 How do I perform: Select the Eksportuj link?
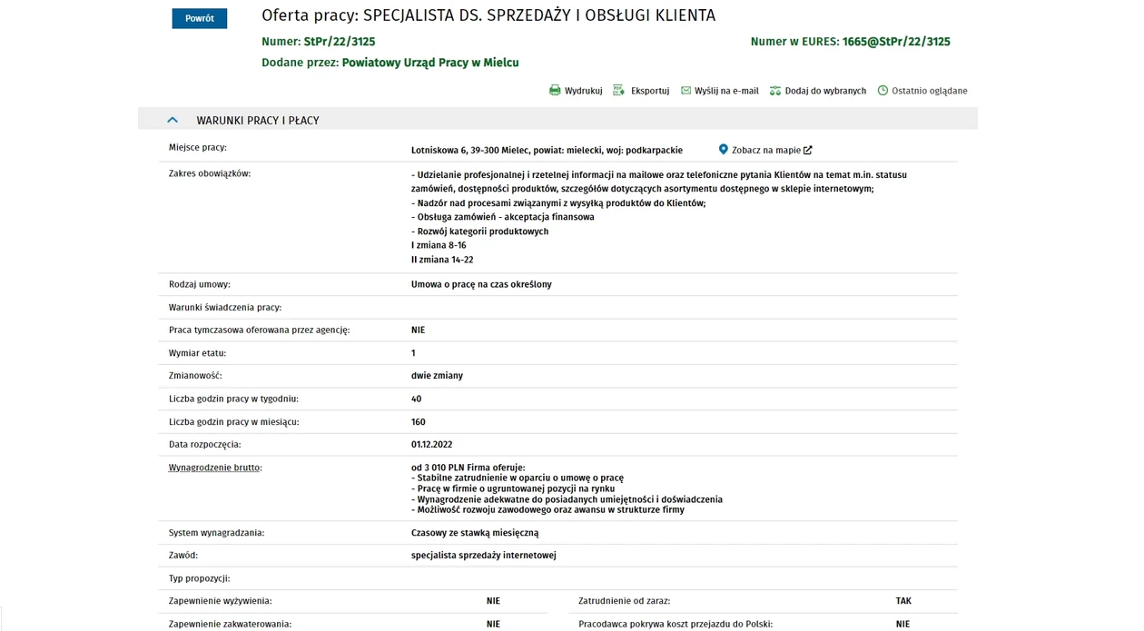(x=650, y=91)
